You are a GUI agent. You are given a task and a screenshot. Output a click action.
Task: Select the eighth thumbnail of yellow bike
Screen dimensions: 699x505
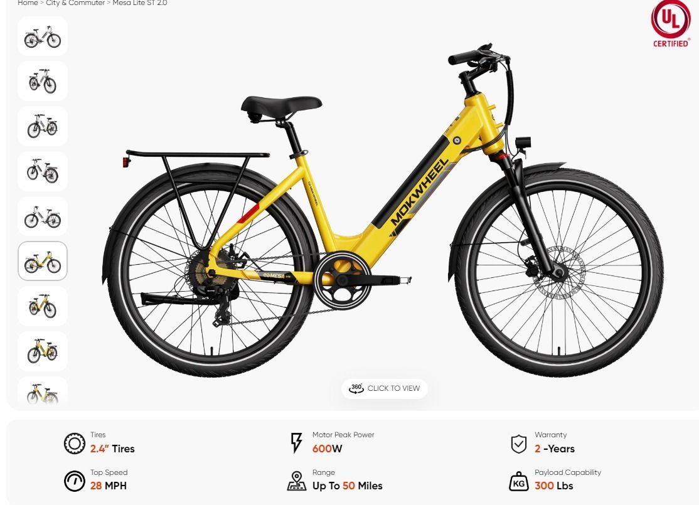point(42,351)
